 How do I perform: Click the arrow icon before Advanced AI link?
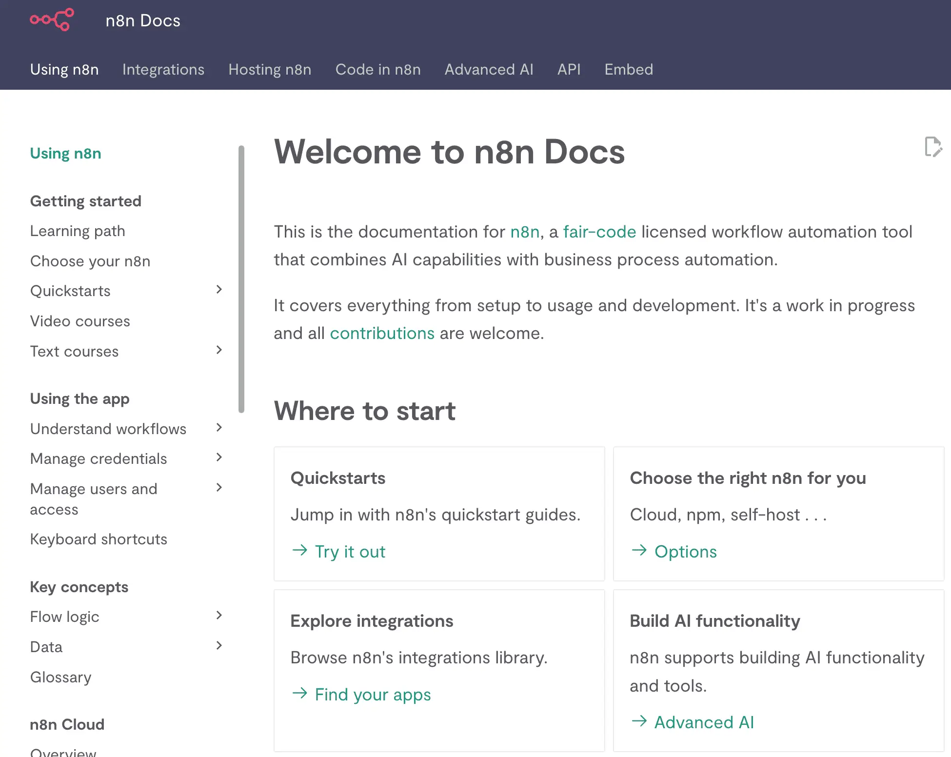(639, 721)
